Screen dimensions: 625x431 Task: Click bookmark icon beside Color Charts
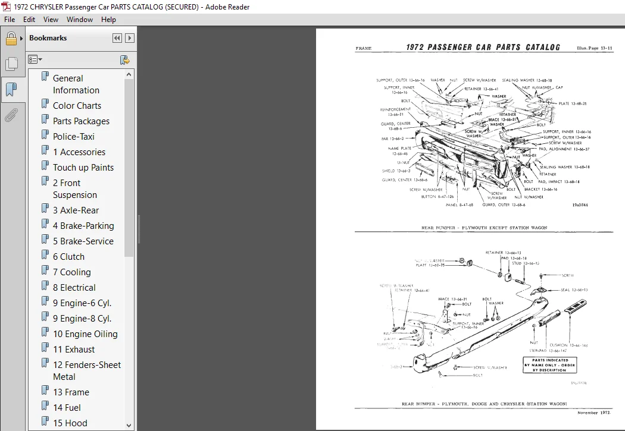point(45,104)
